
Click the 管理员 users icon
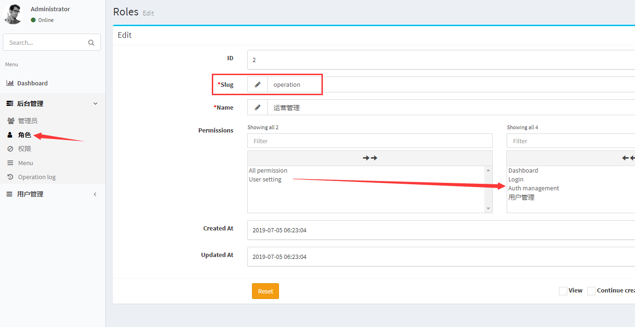[11, 121]
